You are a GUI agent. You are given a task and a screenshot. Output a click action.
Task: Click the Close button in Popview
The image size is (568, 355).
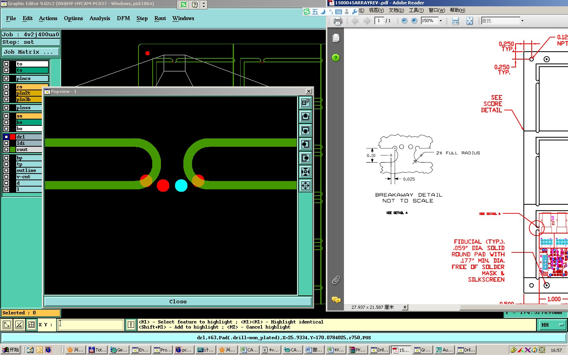tap(178, 301)
